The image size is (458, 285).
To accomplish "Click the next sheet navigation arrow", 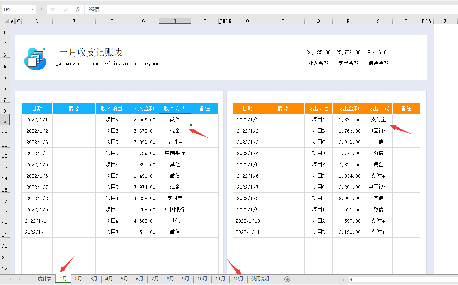I will coord(20,279).
